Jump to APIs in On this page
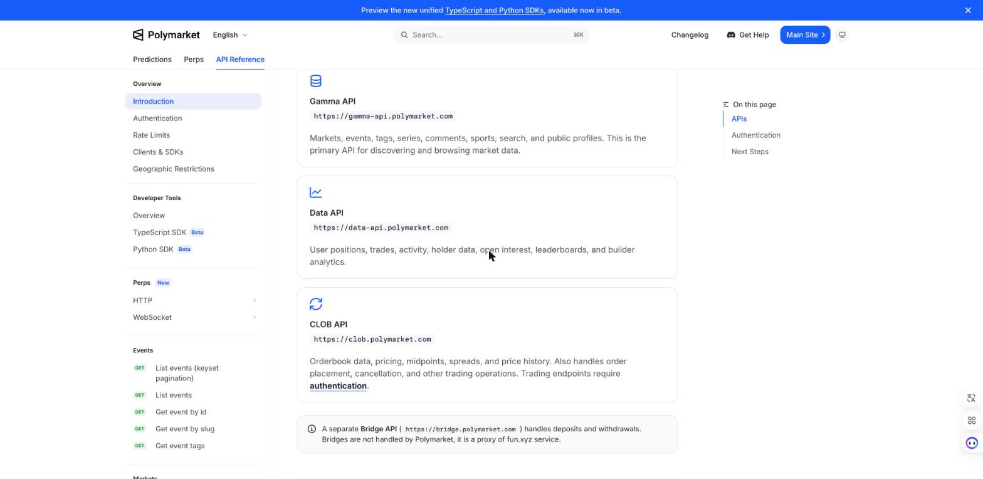This screenshot has height=479, width=983. [739, 118]
